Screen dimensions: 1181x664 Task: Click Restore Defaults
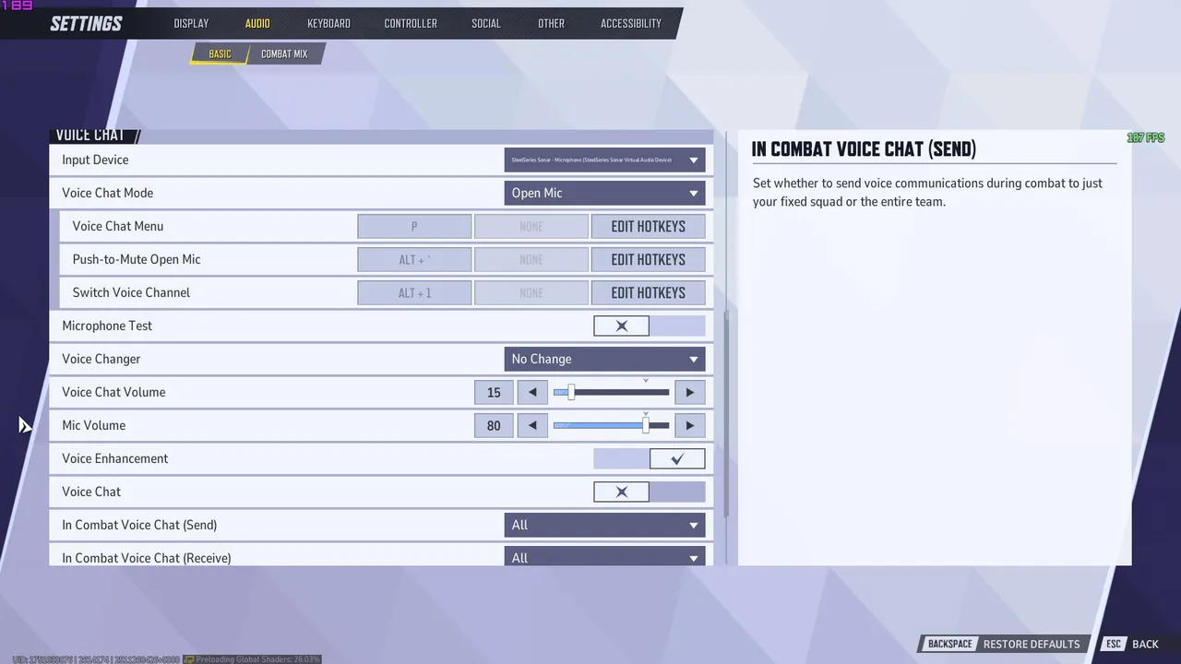[1032, 644]
